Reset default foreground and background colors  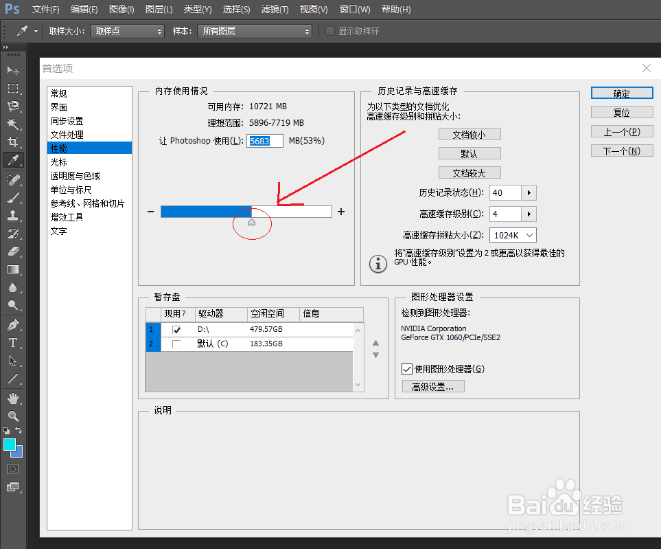6,430
